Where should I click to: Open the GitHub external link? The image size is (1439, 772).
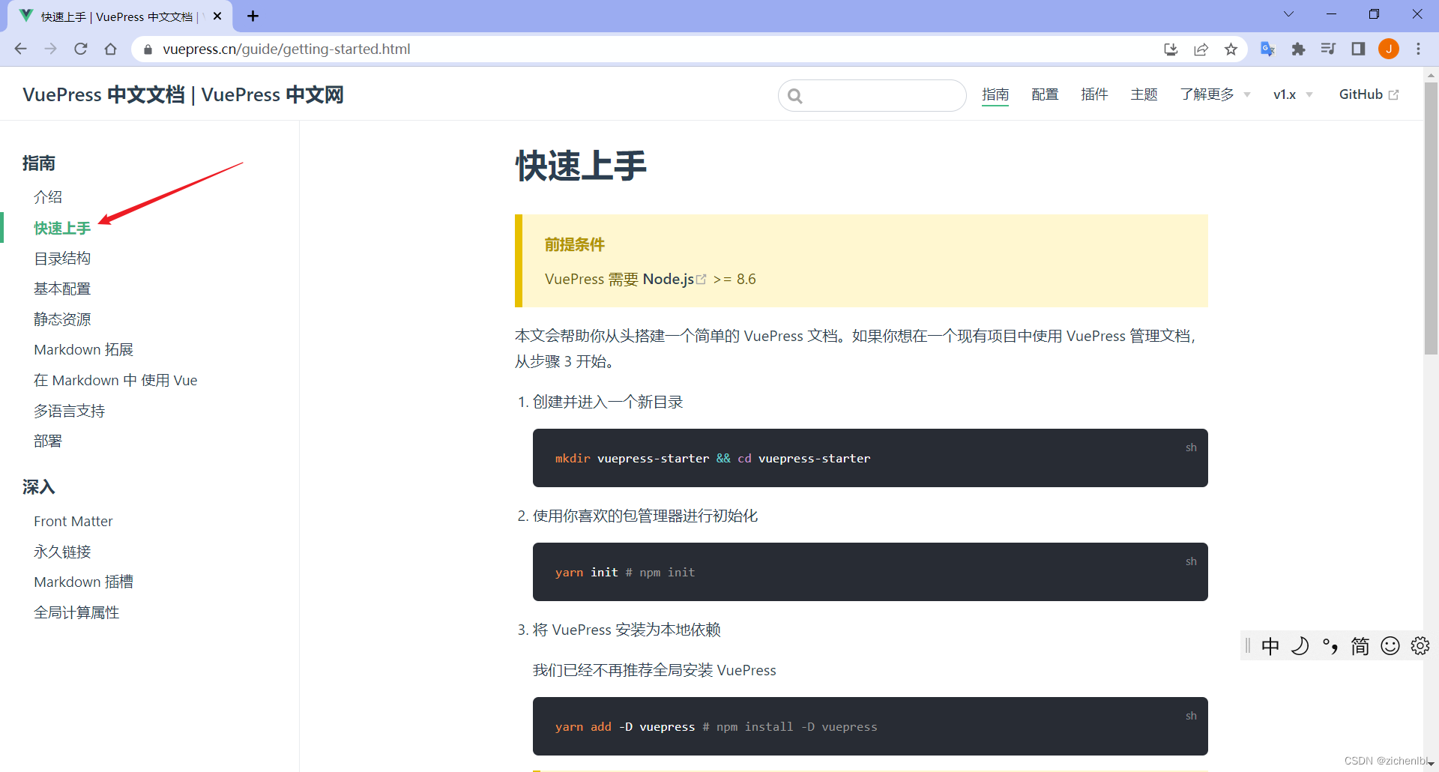tap(1369, 94)
